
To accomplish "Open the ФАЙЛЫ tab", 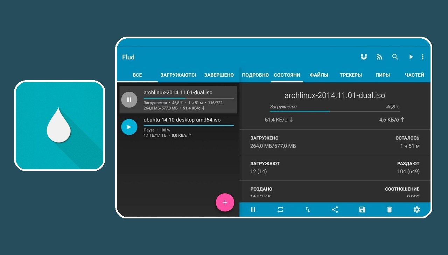I will point(319,75).
